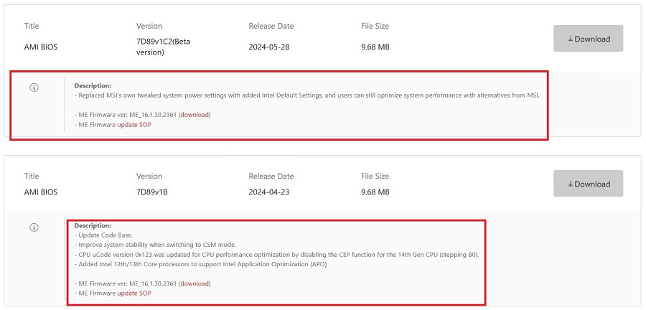646x310 pixels.
Task: Click CPU uCode version 0x123 line
Action: tap(276, 255)
